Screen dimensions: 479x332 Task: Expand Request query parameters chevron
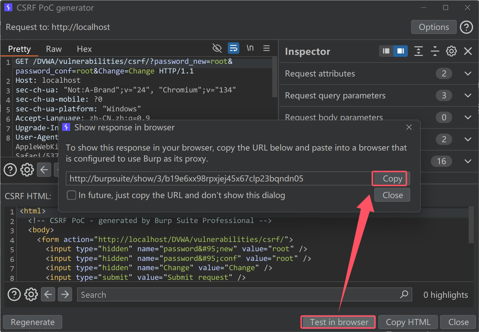coord(468,96)
